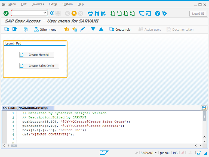209x157 pixels.
Task: Click the Find binoculars icon
Action: tap(97, 13)
